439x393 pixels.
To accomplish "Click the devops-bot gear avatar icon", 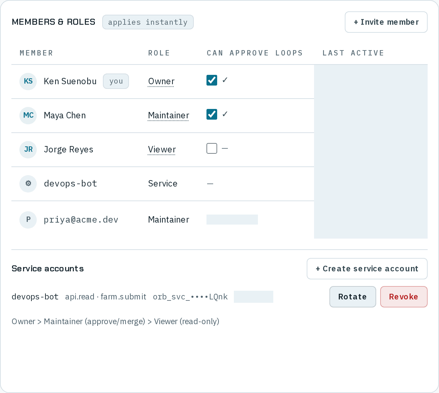I will (28, 184).
